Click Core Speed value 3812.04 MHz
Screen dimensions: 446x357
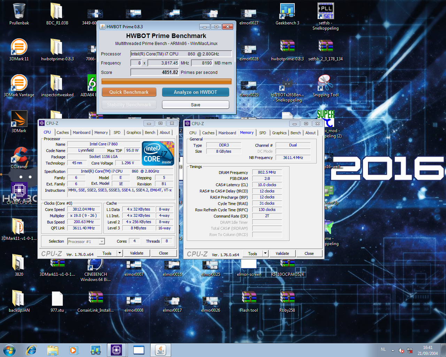tap(84, 209)
